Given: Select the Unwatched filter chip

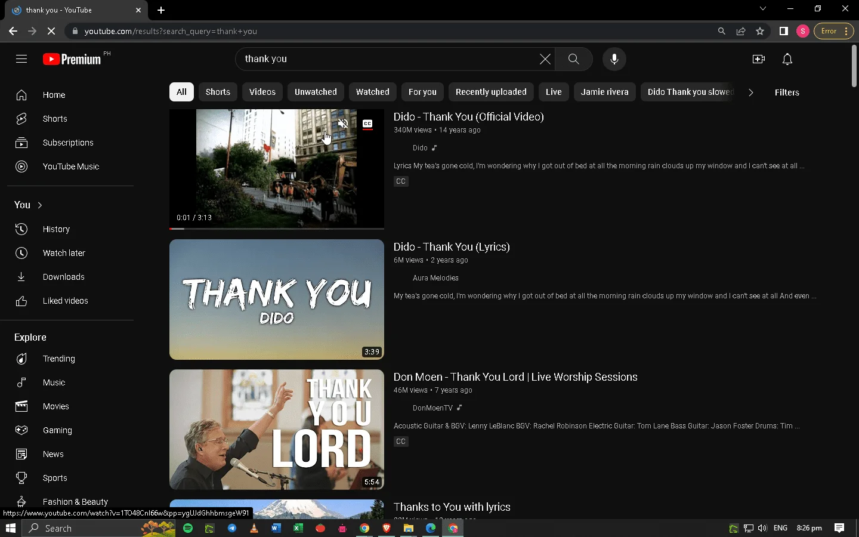Looking at the screenshot, I should (x=316, y=92).
